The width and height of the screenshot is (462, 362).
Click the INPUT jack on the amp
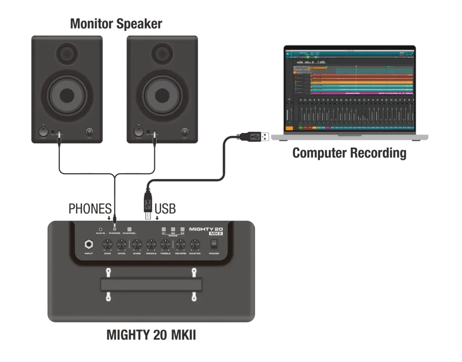(89, 244)
